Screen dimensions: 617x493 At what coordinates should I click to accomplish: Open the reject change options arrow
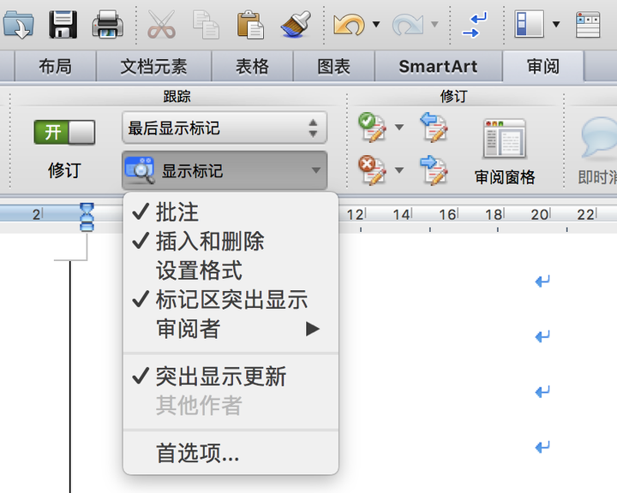coord(399,170)
